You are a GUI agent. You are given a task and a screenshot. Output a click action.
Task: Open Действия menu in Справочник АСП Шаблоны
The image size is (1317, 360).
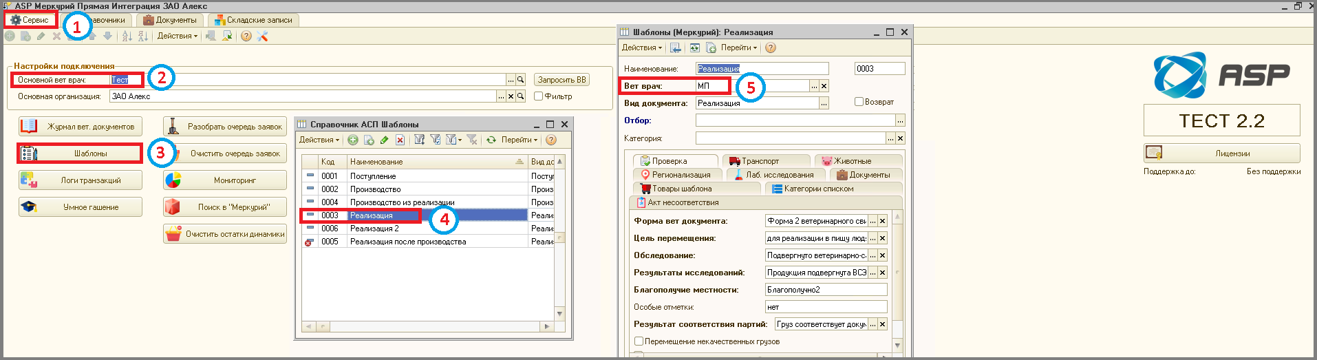point(319,140)
